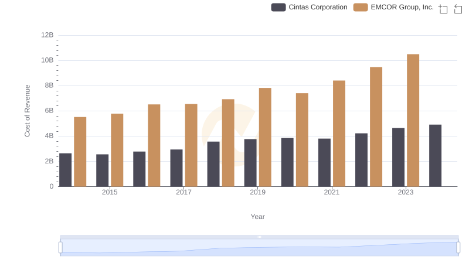Click the Cintas bar for 2024
The height and width of the screenshot is (270, 469).
435,156
